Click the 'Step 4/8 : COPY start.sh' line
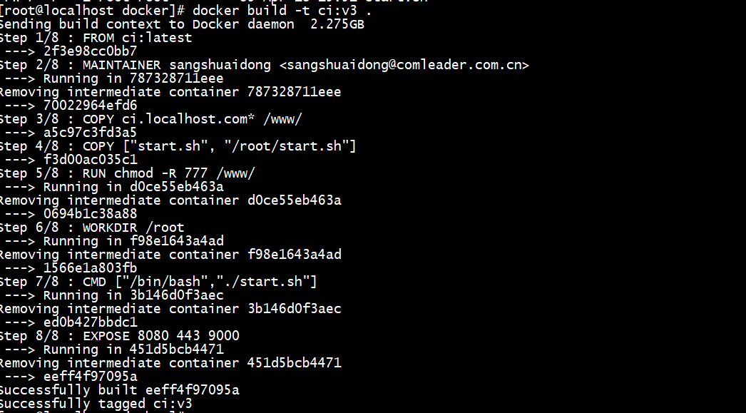Image resolution: width=746 pixels, height=413 pixels. coord(178,146)
